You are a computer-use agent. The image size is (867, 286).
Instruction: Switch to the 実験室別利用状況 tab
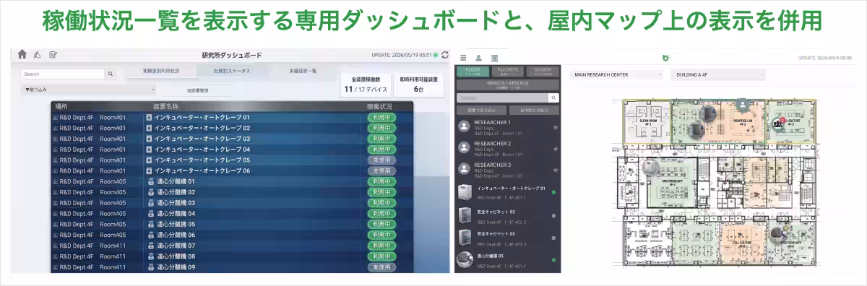click(x=160, y=71)
